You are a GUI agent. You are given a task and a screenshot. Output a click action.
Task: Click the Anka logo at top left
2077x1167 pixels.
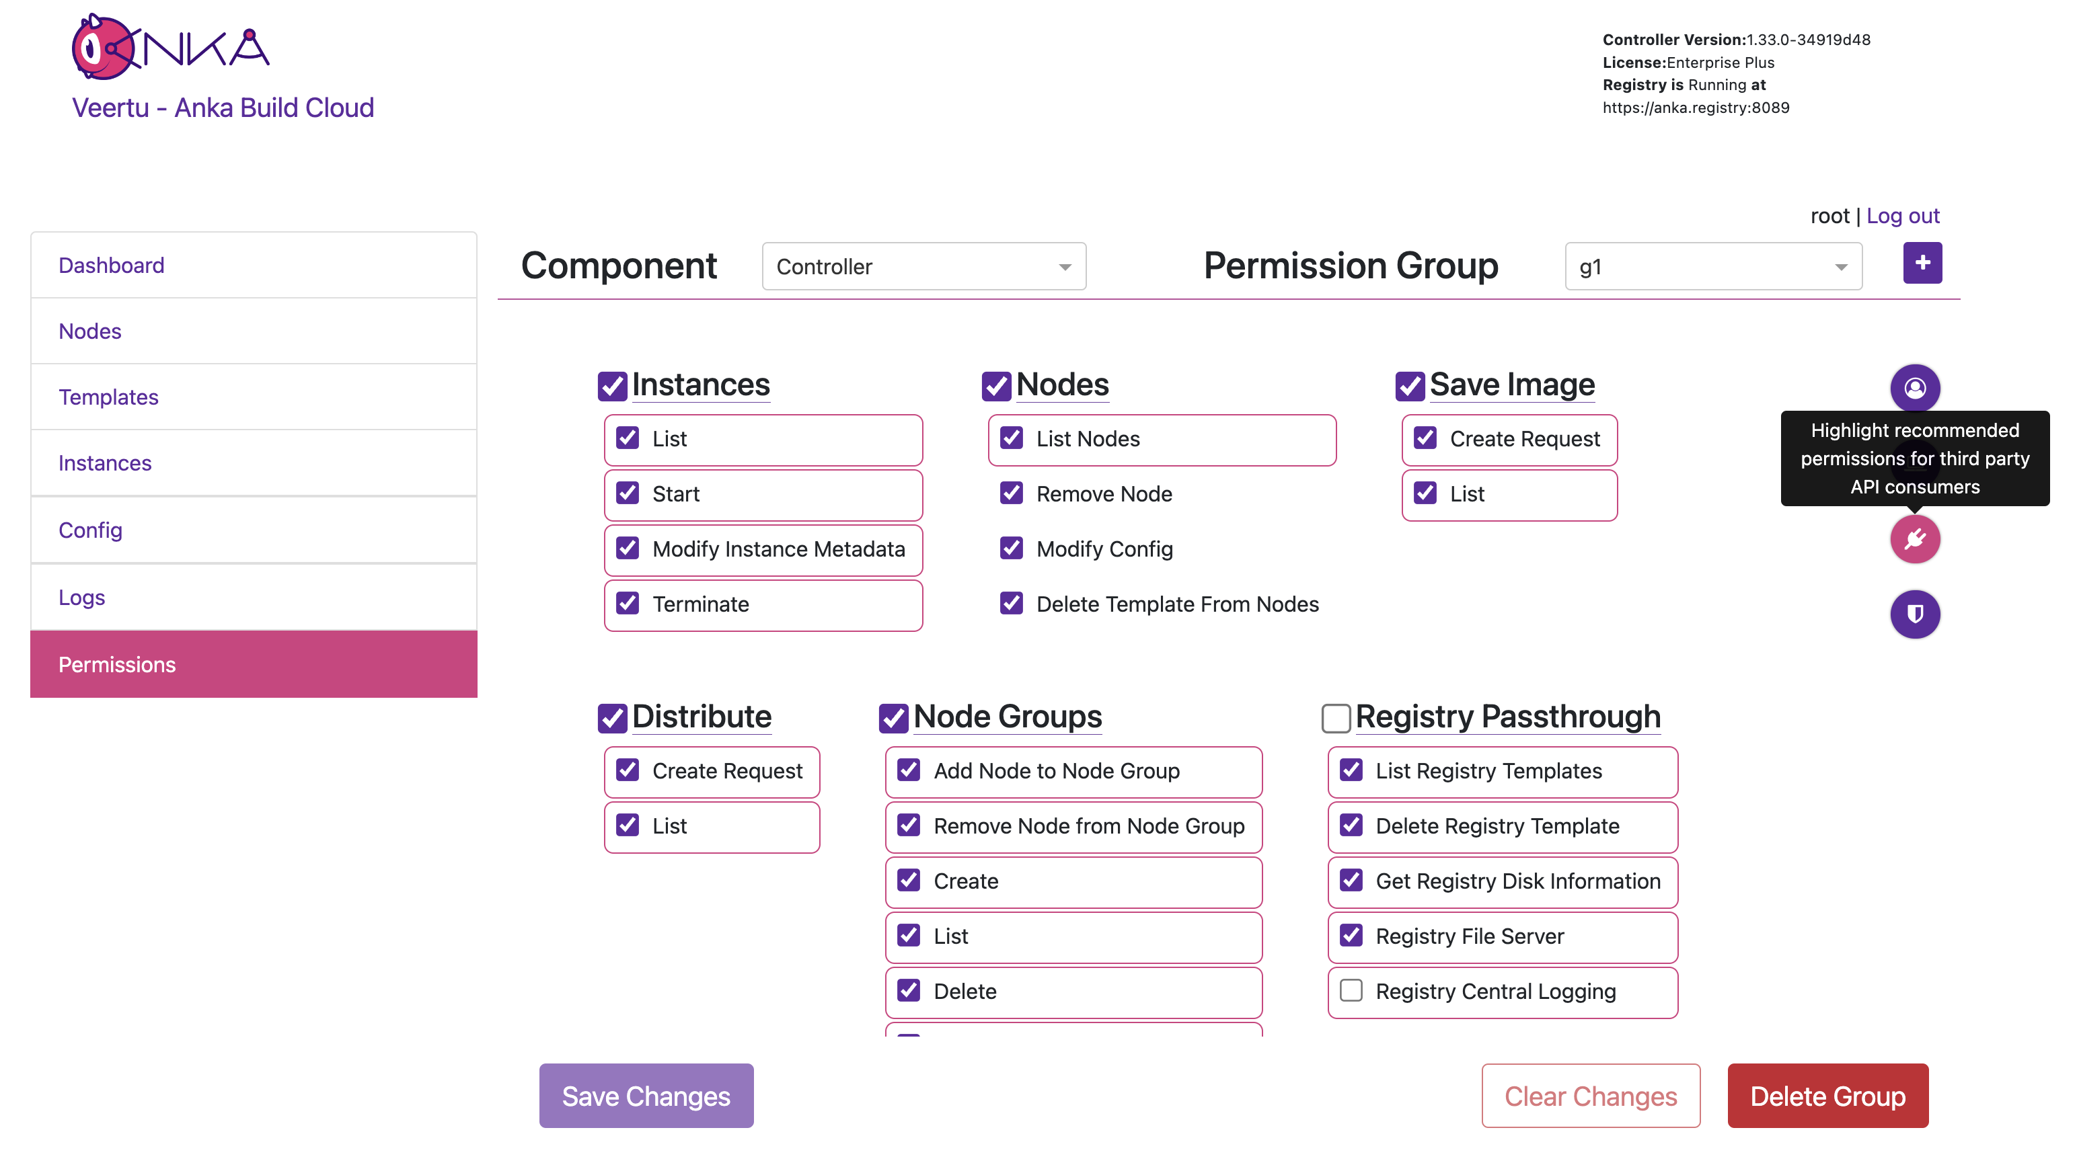coord(171,48)
